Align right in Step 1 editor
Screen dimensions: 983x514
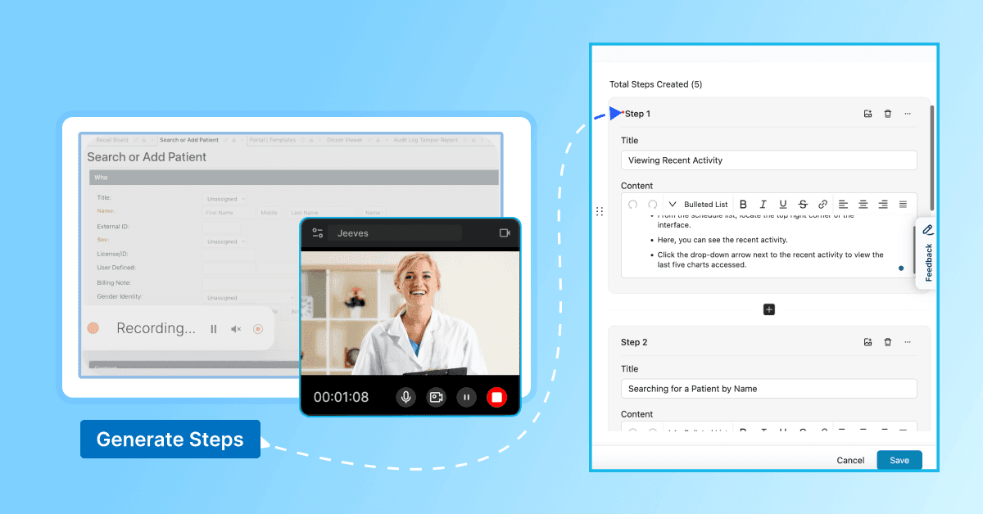[x=883, y=204]
